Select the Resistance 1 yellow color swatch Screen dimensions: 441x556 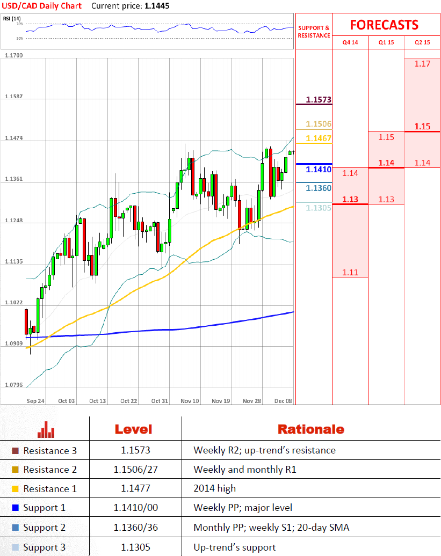click(15, 488)
